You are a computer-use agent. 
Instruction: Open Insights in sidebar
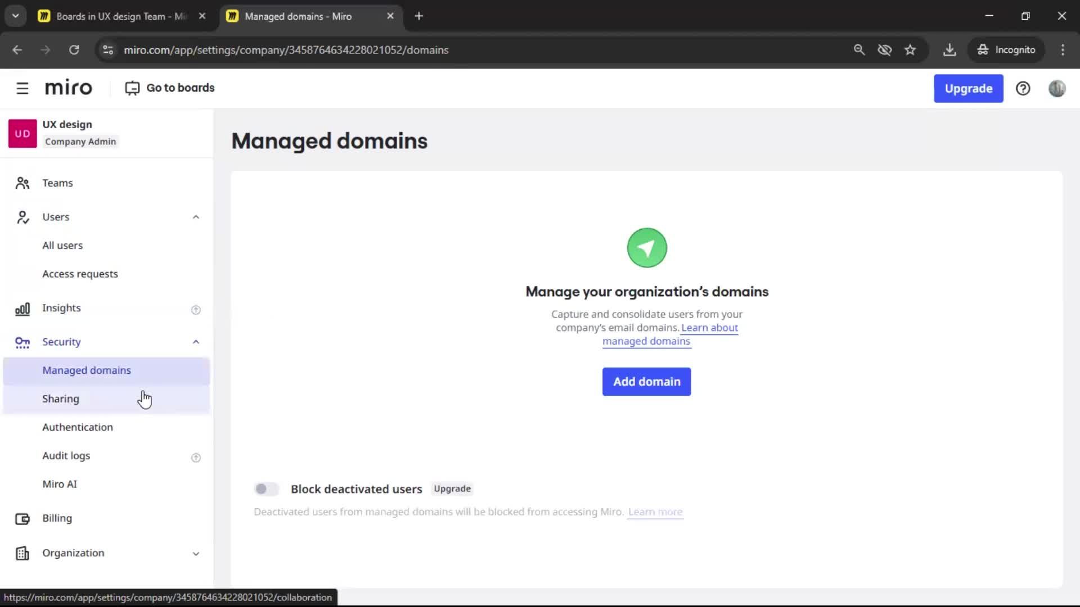pyautogui.click(x=107, y=308)
